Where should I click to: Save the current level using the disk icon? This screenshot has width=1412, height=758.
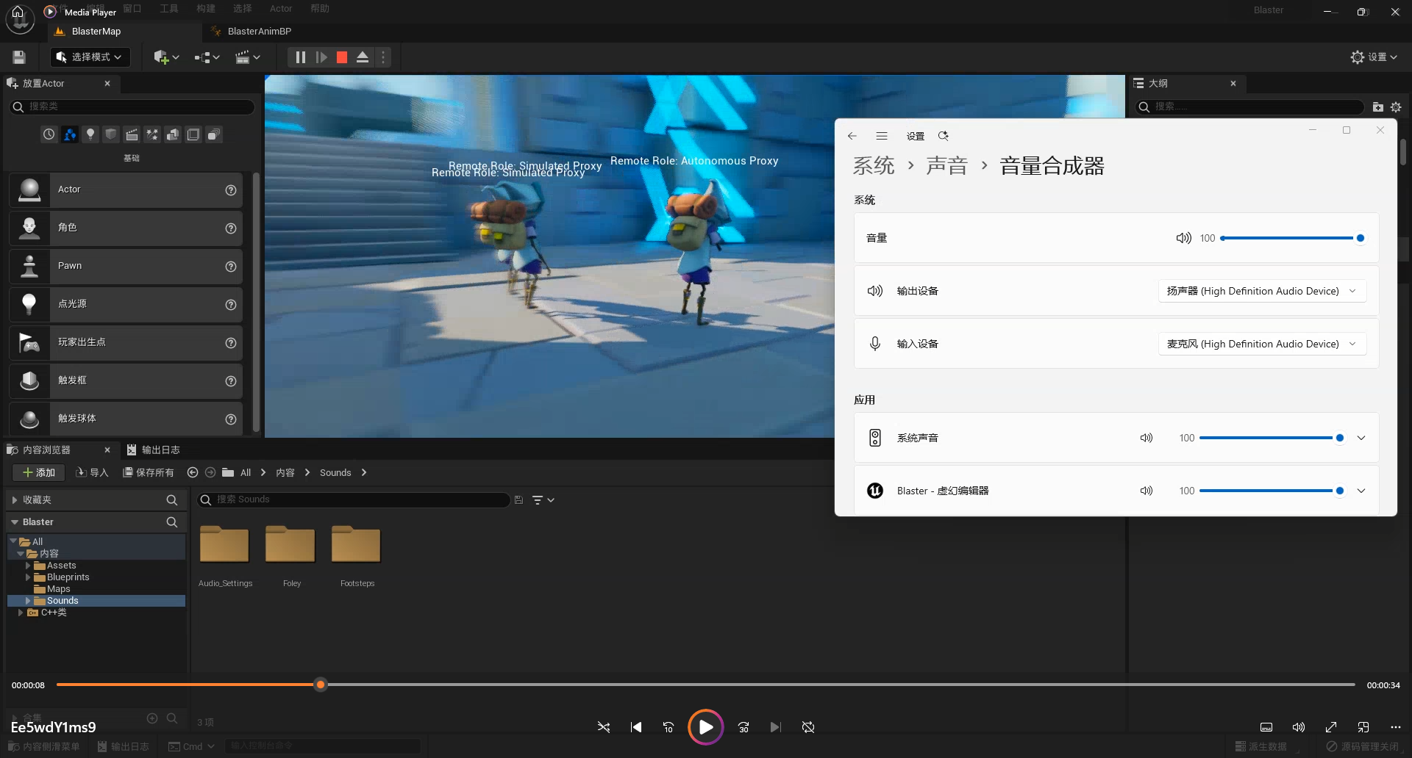pyautogui.click(x=20, y=57)
